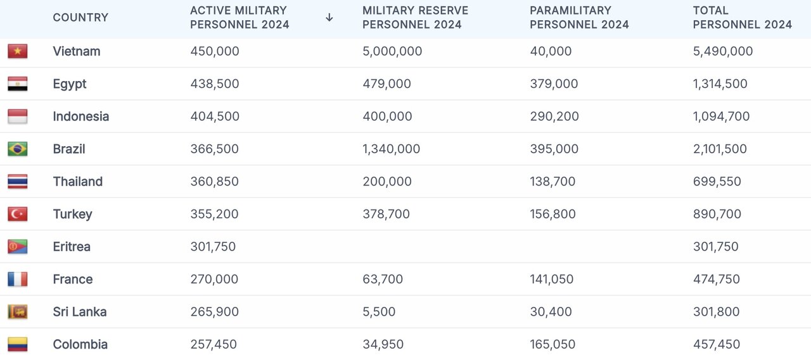This screenshot has width=811, height=360.
Task: Select Vietnam's 5,490,000 total personnel cell
Action: (x=723, y=51)
